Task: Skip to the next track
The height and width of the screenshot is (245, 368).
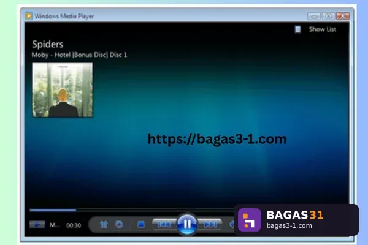Action: [210, 225]
